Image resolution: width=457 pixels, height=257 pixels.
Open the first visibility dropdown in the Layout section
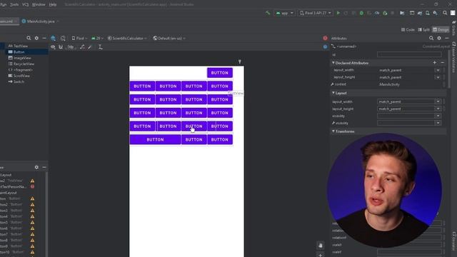[409, 116]
